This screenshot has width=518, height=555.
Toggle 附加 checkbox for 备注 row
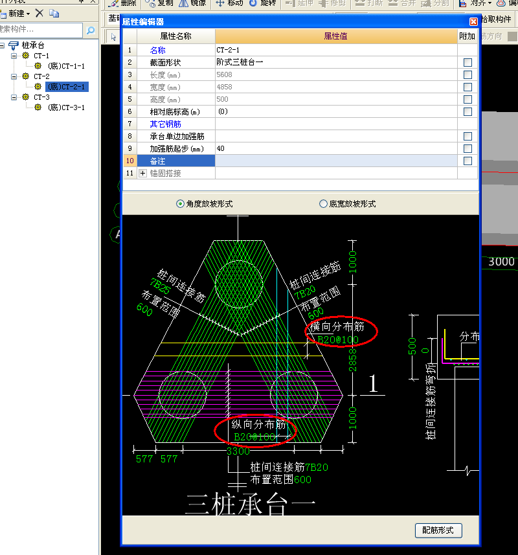click(x=467, y=161)
